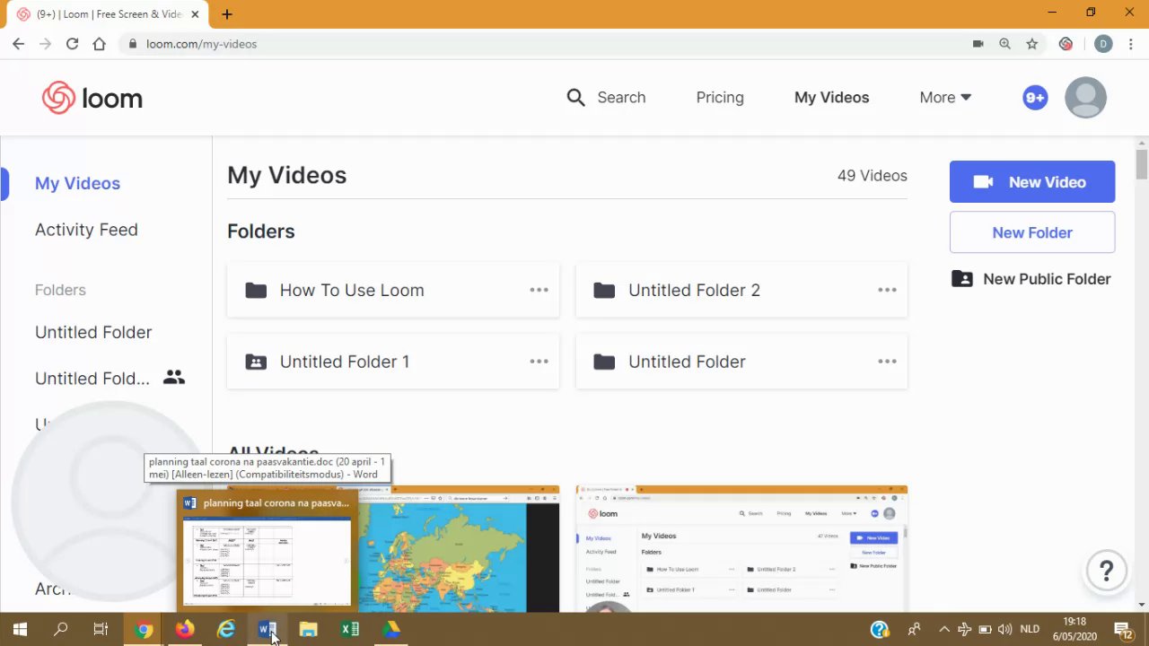Image resolution: width=1149 pixels, height=646 pixels.
Task: Click the zoom magnifier in the address bar
Action: pos(1004,44)
